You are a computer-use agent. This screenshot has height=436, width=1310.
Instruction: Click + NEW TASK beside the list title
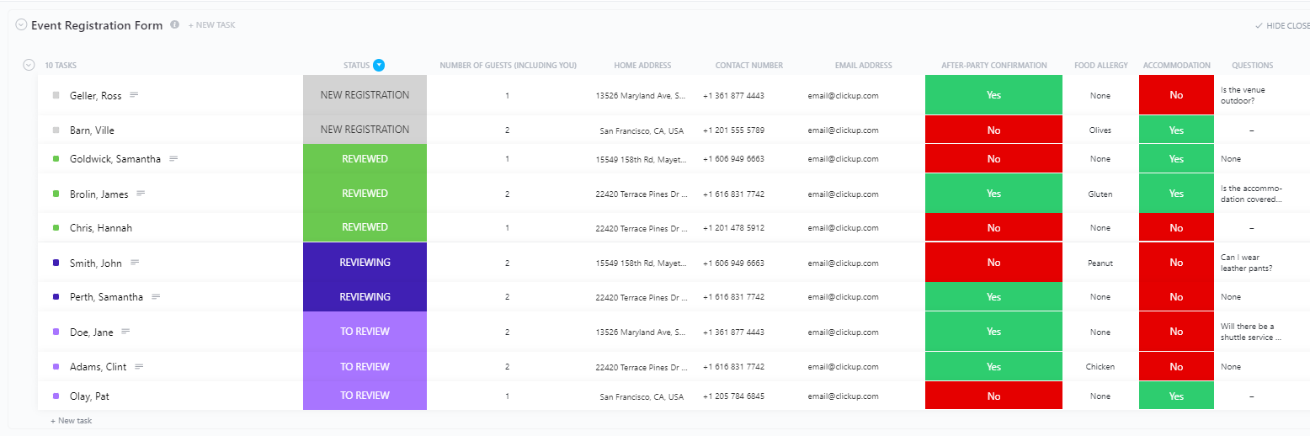point(211,25)
